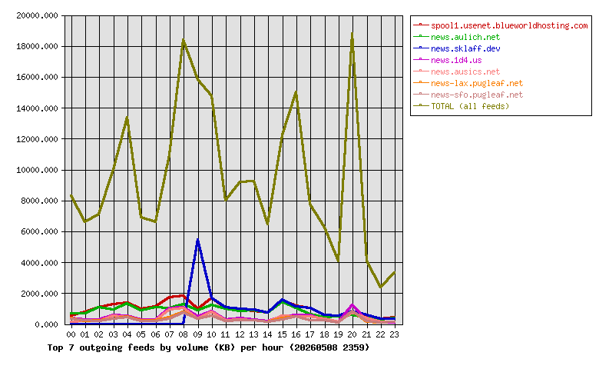The image size is (599, 369).
Task: Click the 6000.000 y-axis label
Action: (x=40, y=231)
